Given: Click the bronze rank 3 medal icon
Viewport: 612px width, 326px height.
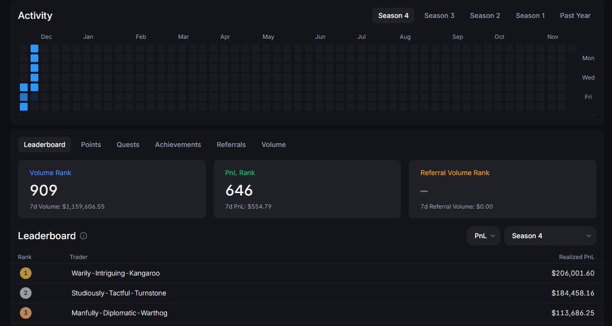Looking at the screenshot, I should 25,313.
